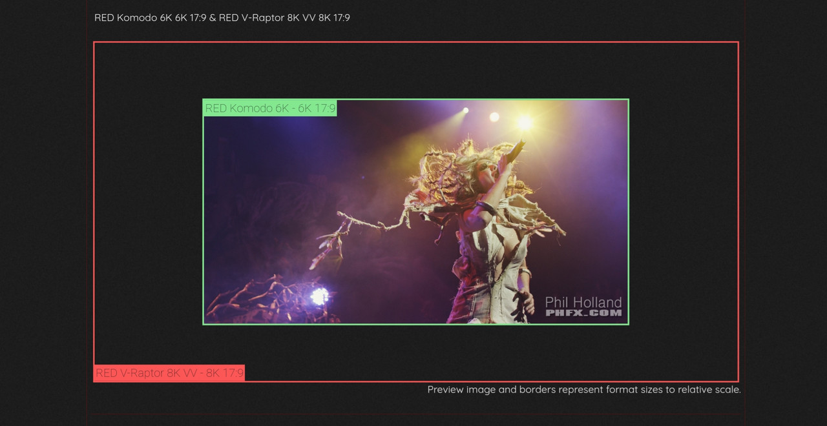Click the concert preview image
The width and height of the screenshot is (827, 426).
(x=415, y=212)
